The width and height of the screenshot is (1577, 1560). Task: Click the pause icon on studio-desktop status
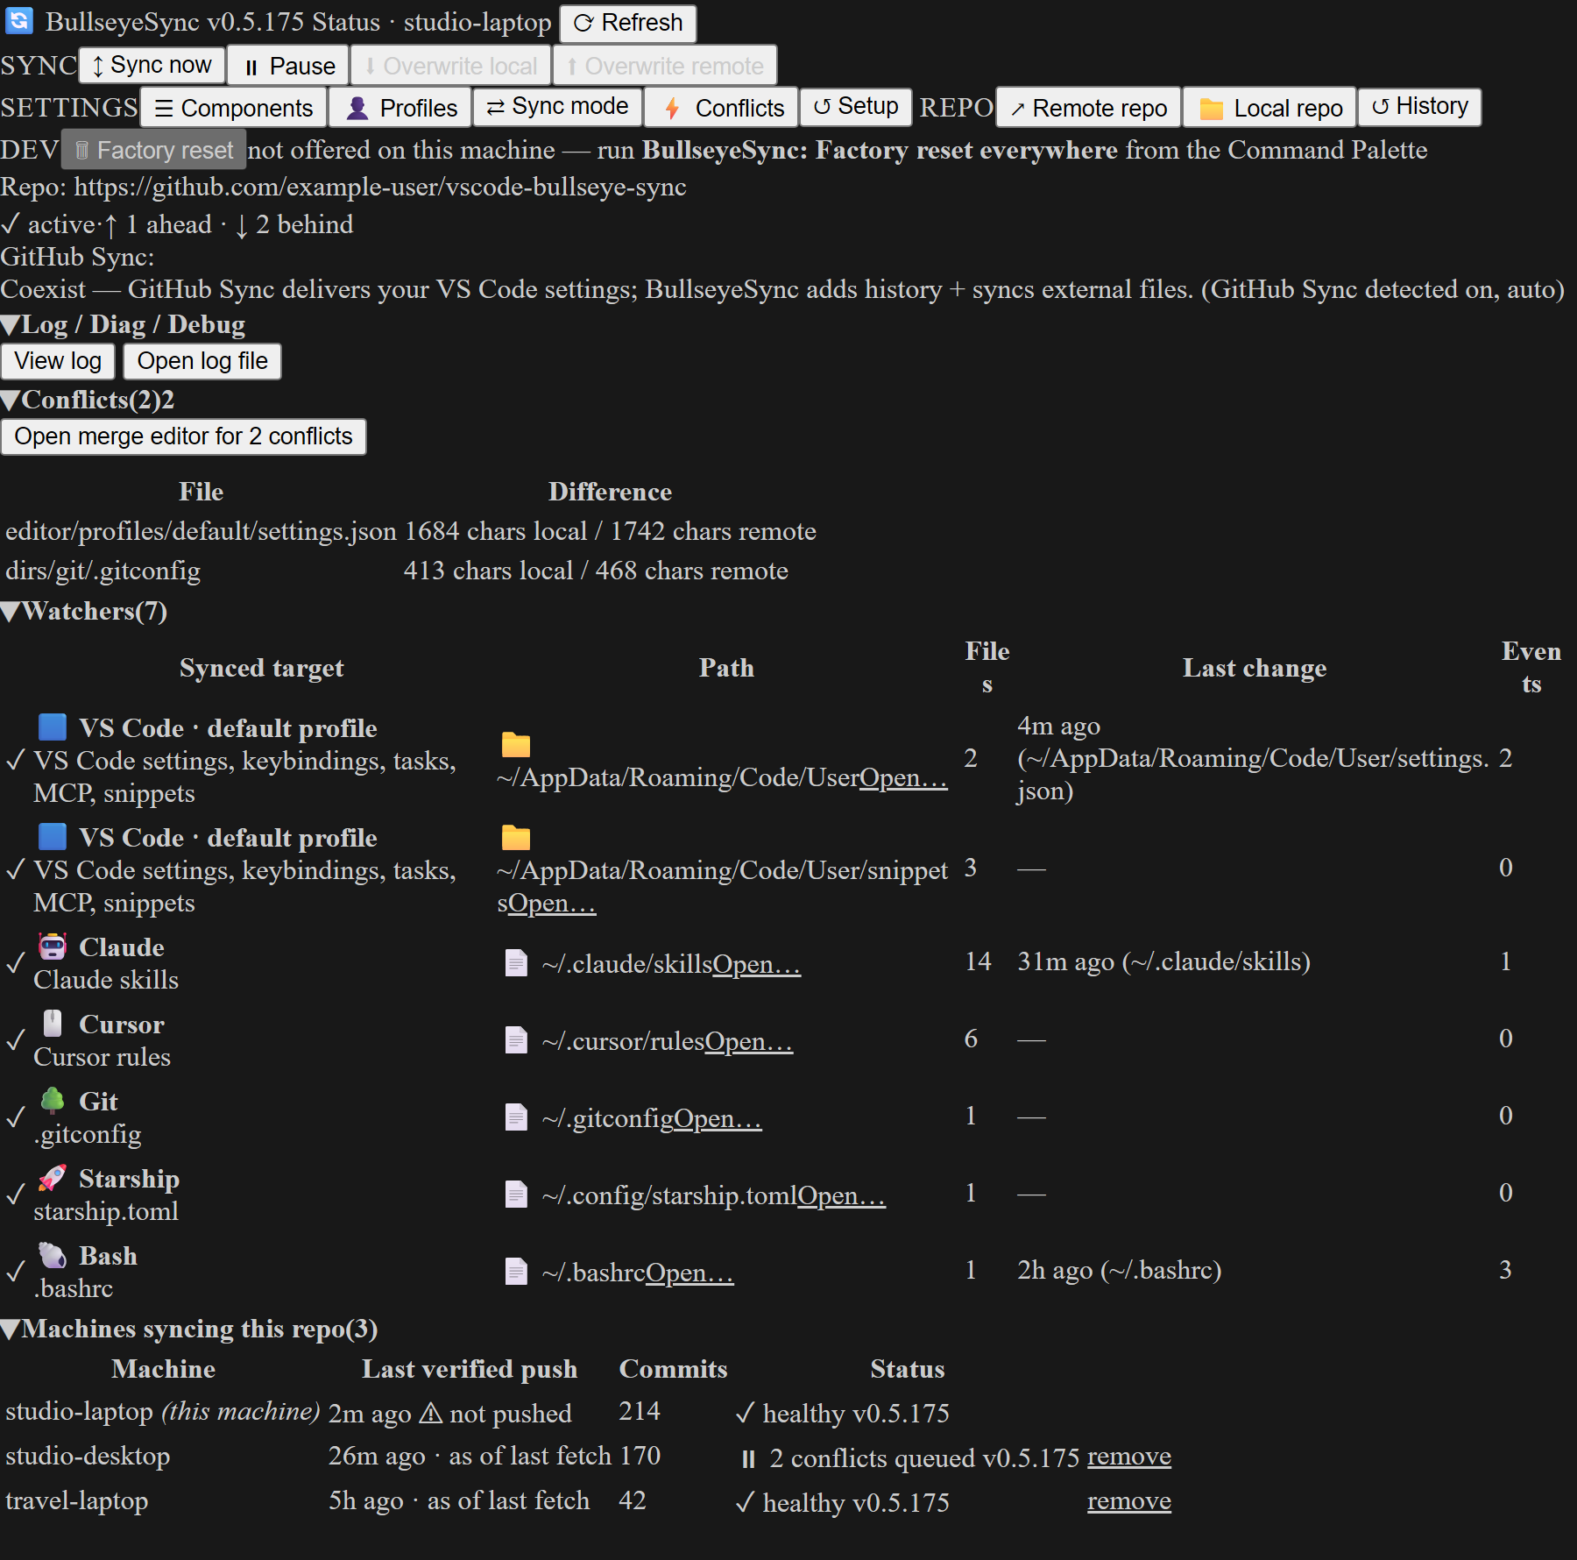(x=748, y=1459)
